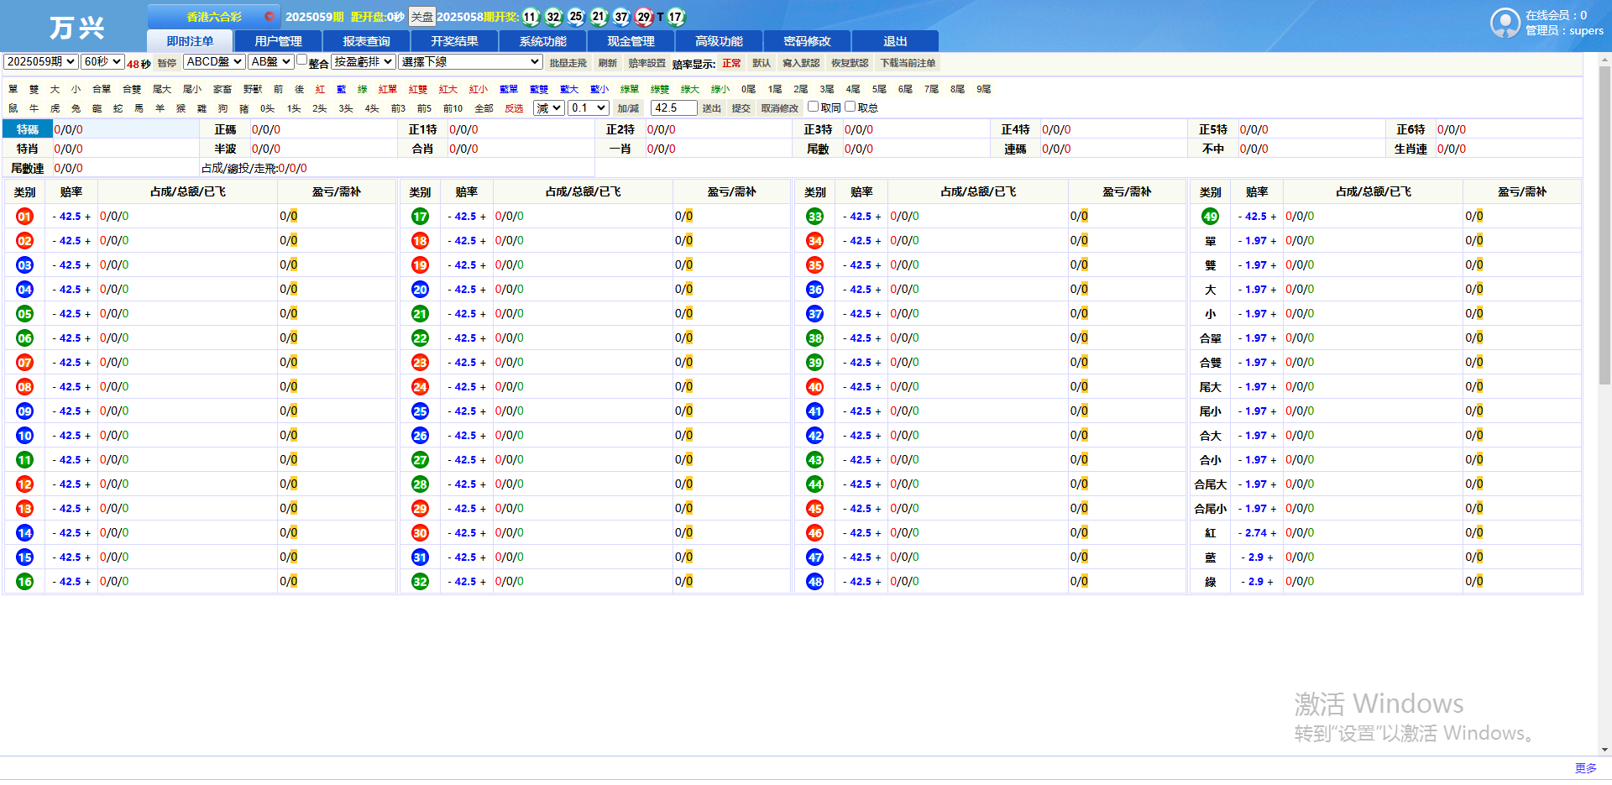This screenshot has height=785, width=1612.
Task: Click the green number ball 49
Action: [x=1210, y=217]
